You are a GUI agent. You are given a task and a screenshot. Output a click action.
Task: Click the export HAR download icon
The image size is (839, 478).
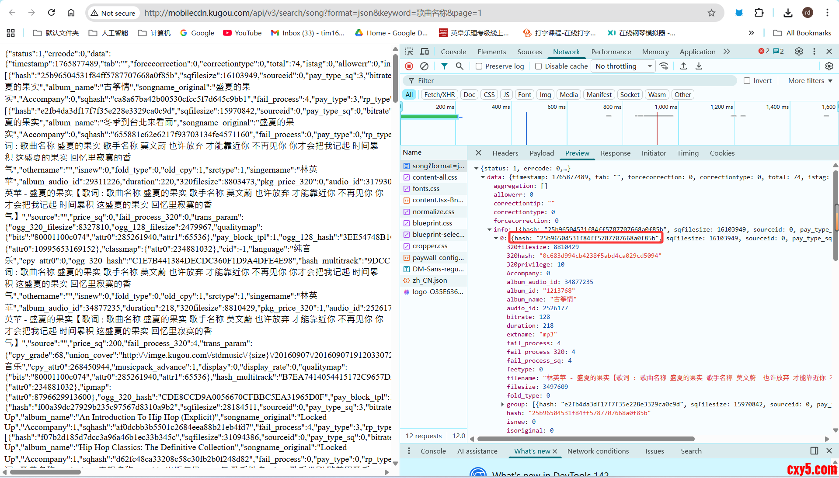(x=699, y=66)
